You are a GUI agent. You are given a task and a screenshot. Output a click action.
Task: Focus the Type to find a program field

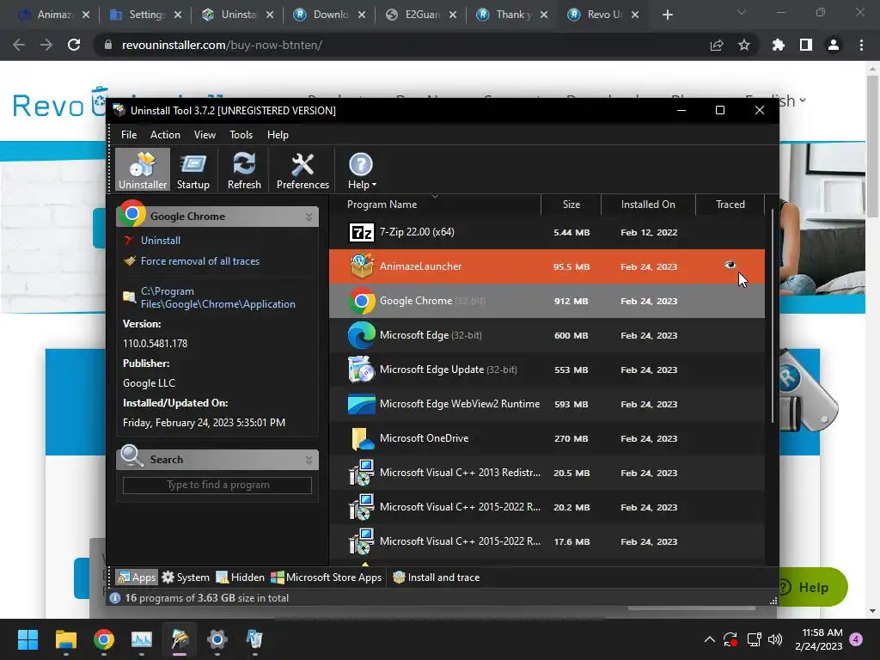[x=217, y=485]
